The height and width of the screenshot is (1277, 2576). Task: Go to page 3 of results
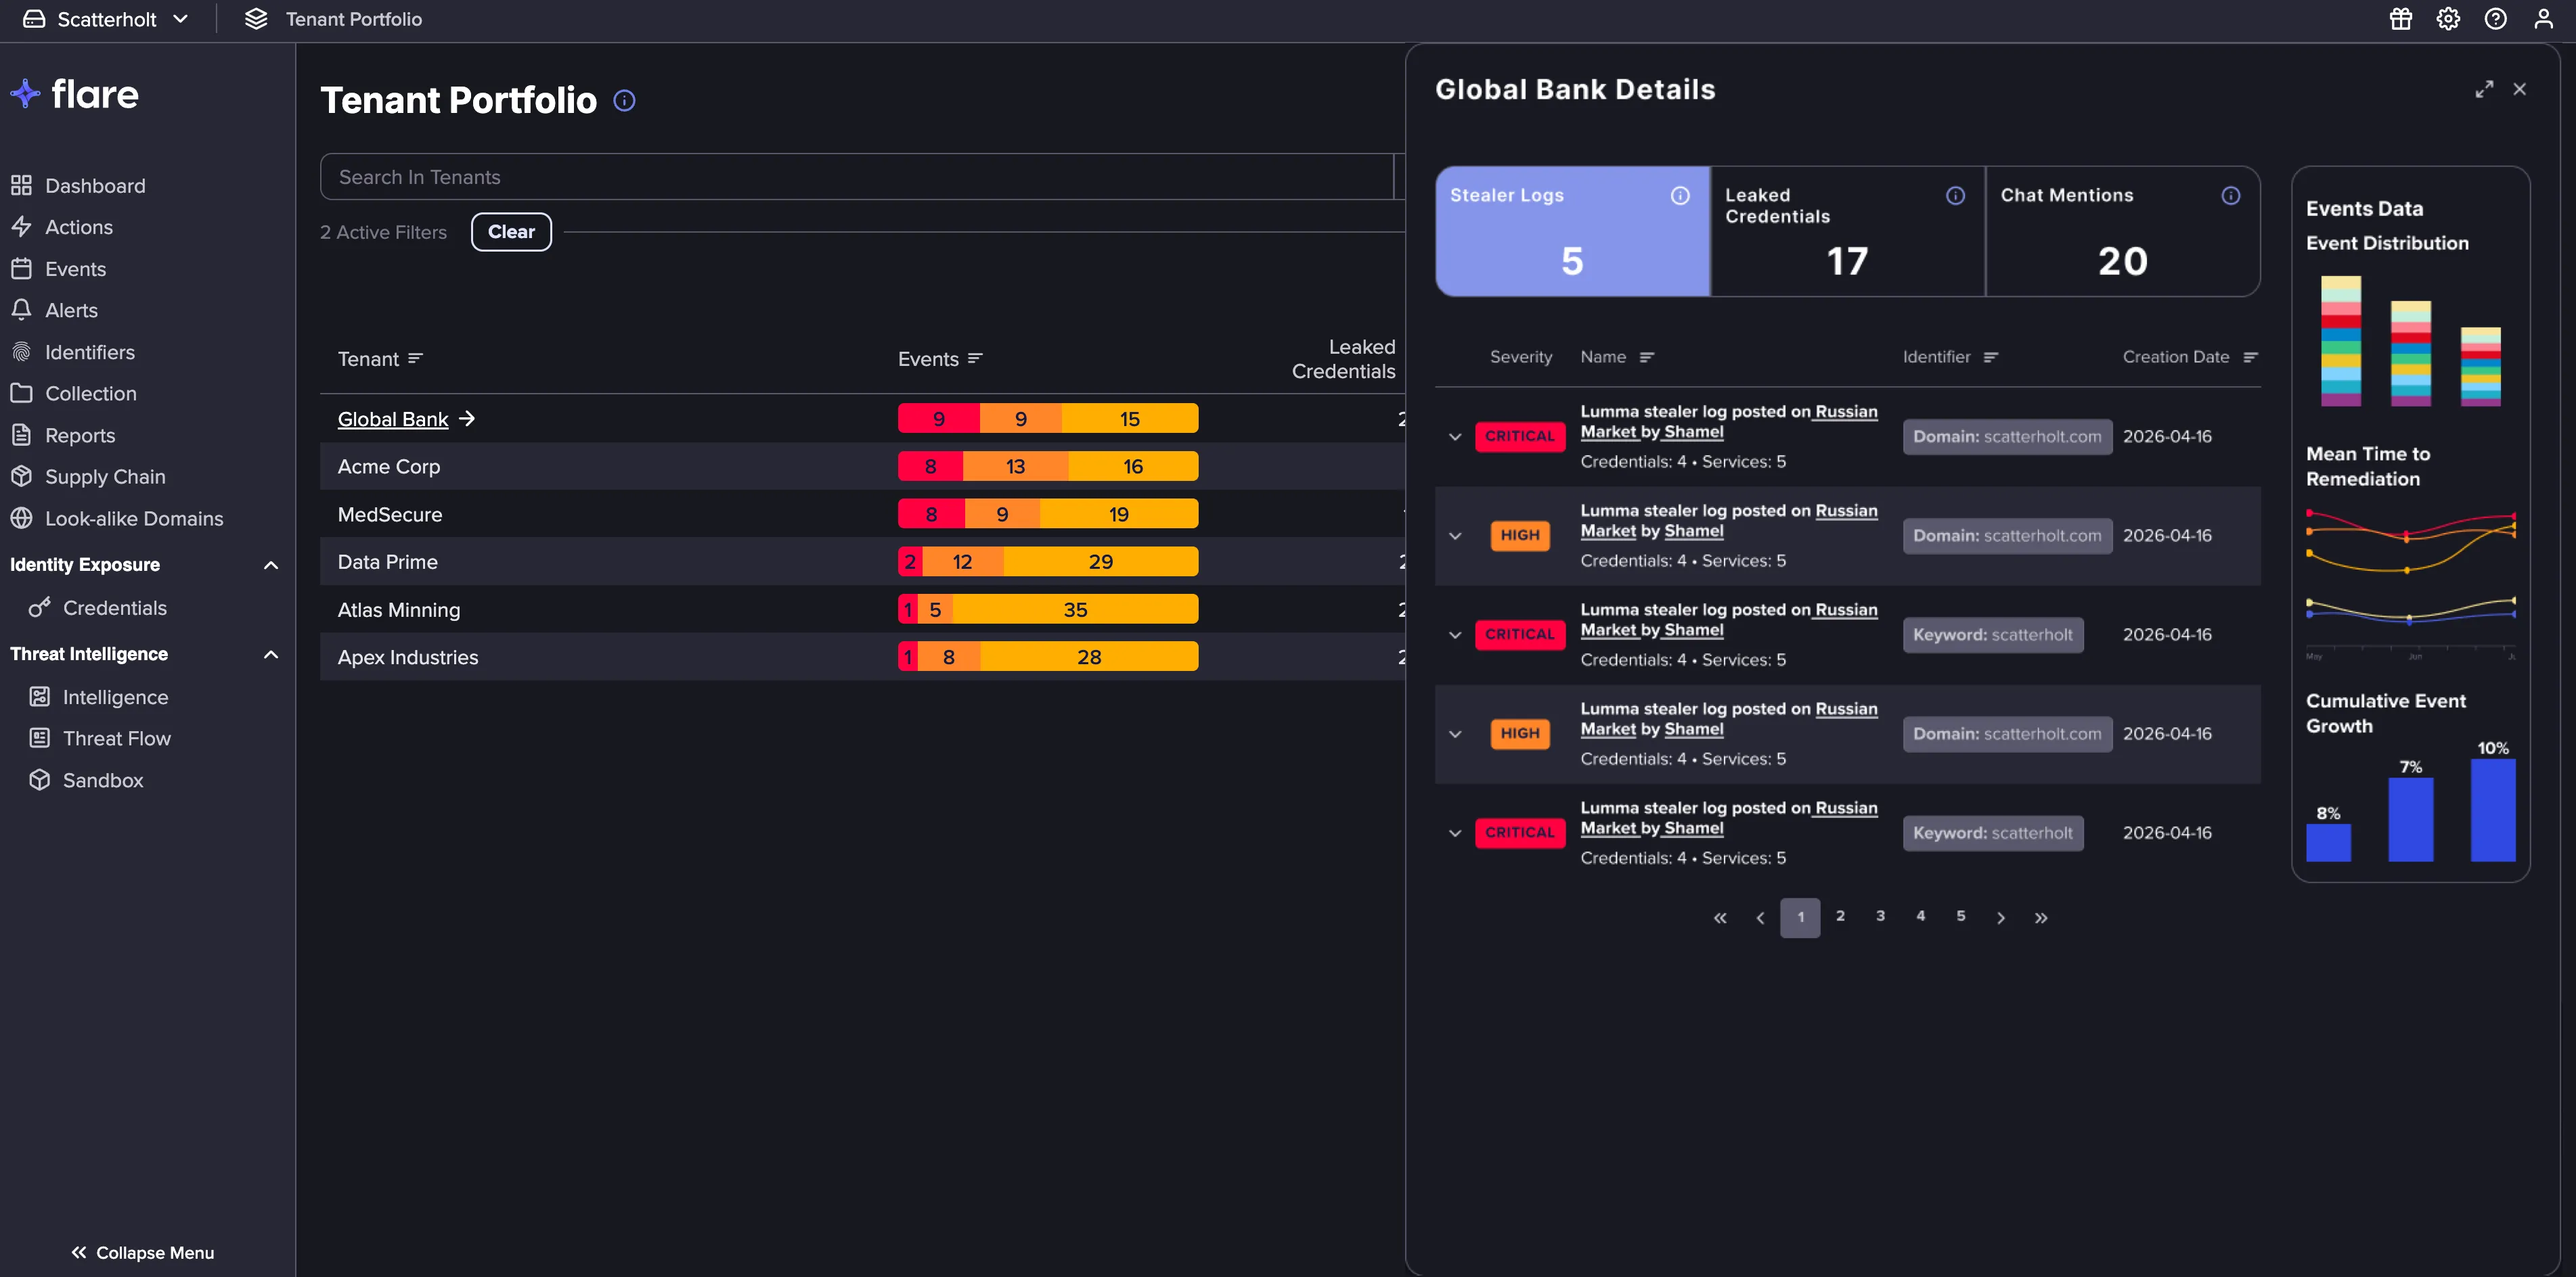click(x=1880, y=916)
